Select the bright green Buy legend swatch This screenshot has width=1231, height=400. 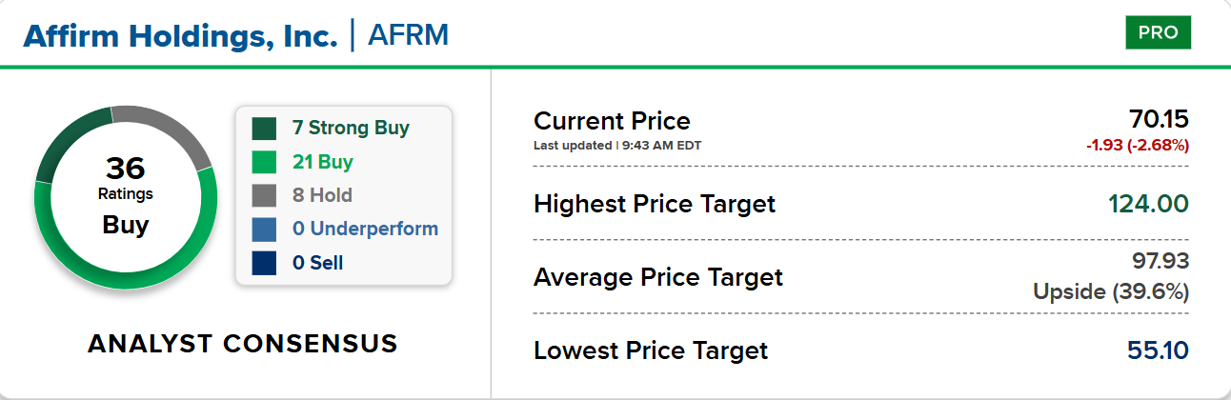(x=264, y=162)
